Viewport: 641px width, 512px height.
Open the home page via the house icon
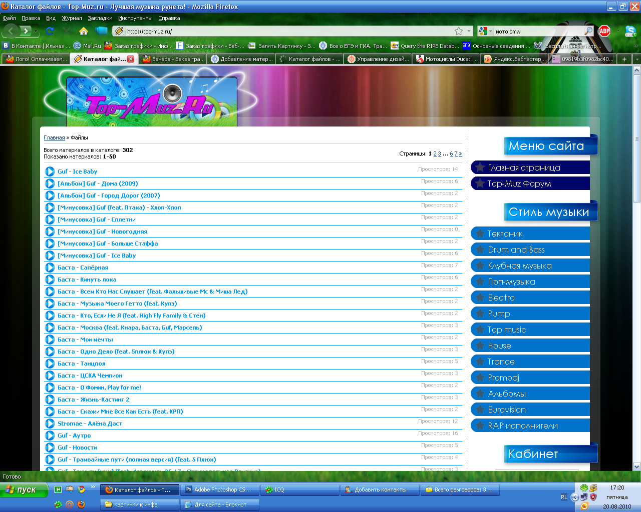(84, 31)
